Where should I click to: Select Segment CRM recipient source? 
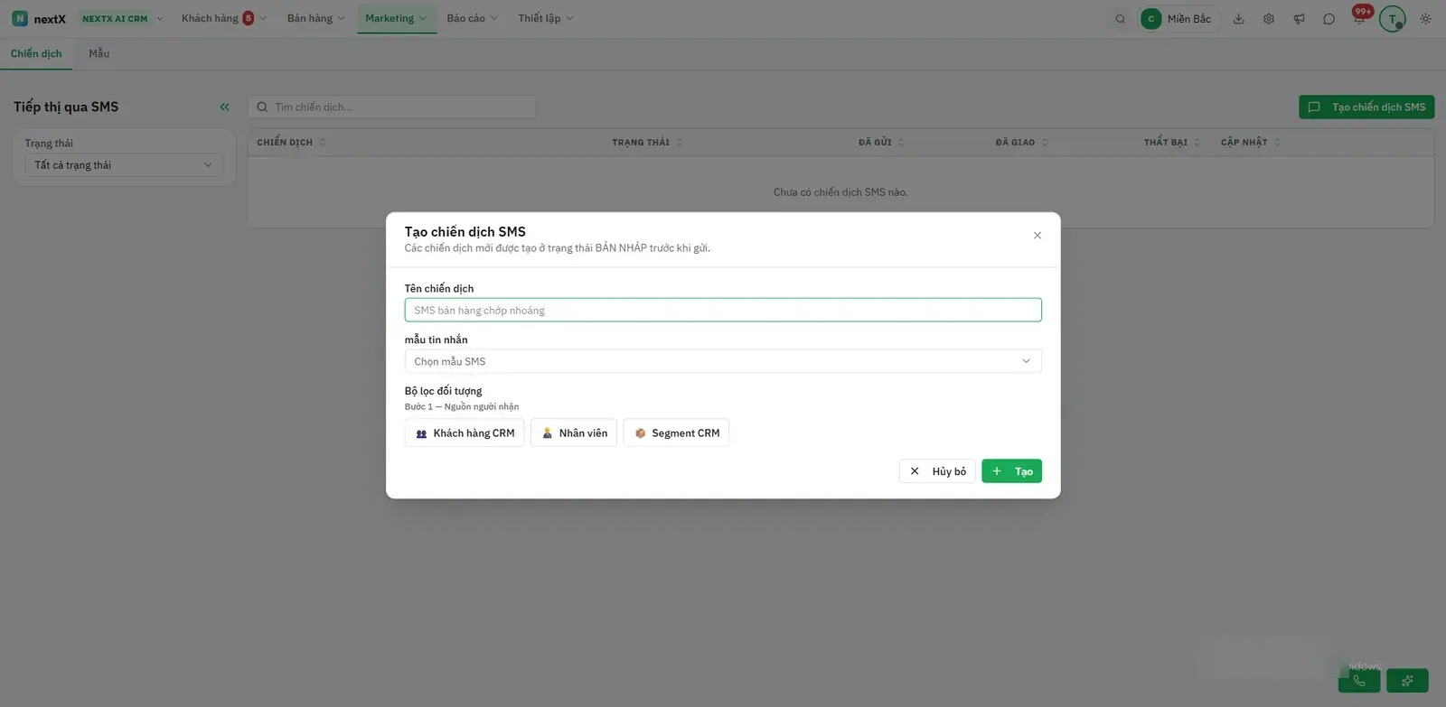(x=676, y=433)
